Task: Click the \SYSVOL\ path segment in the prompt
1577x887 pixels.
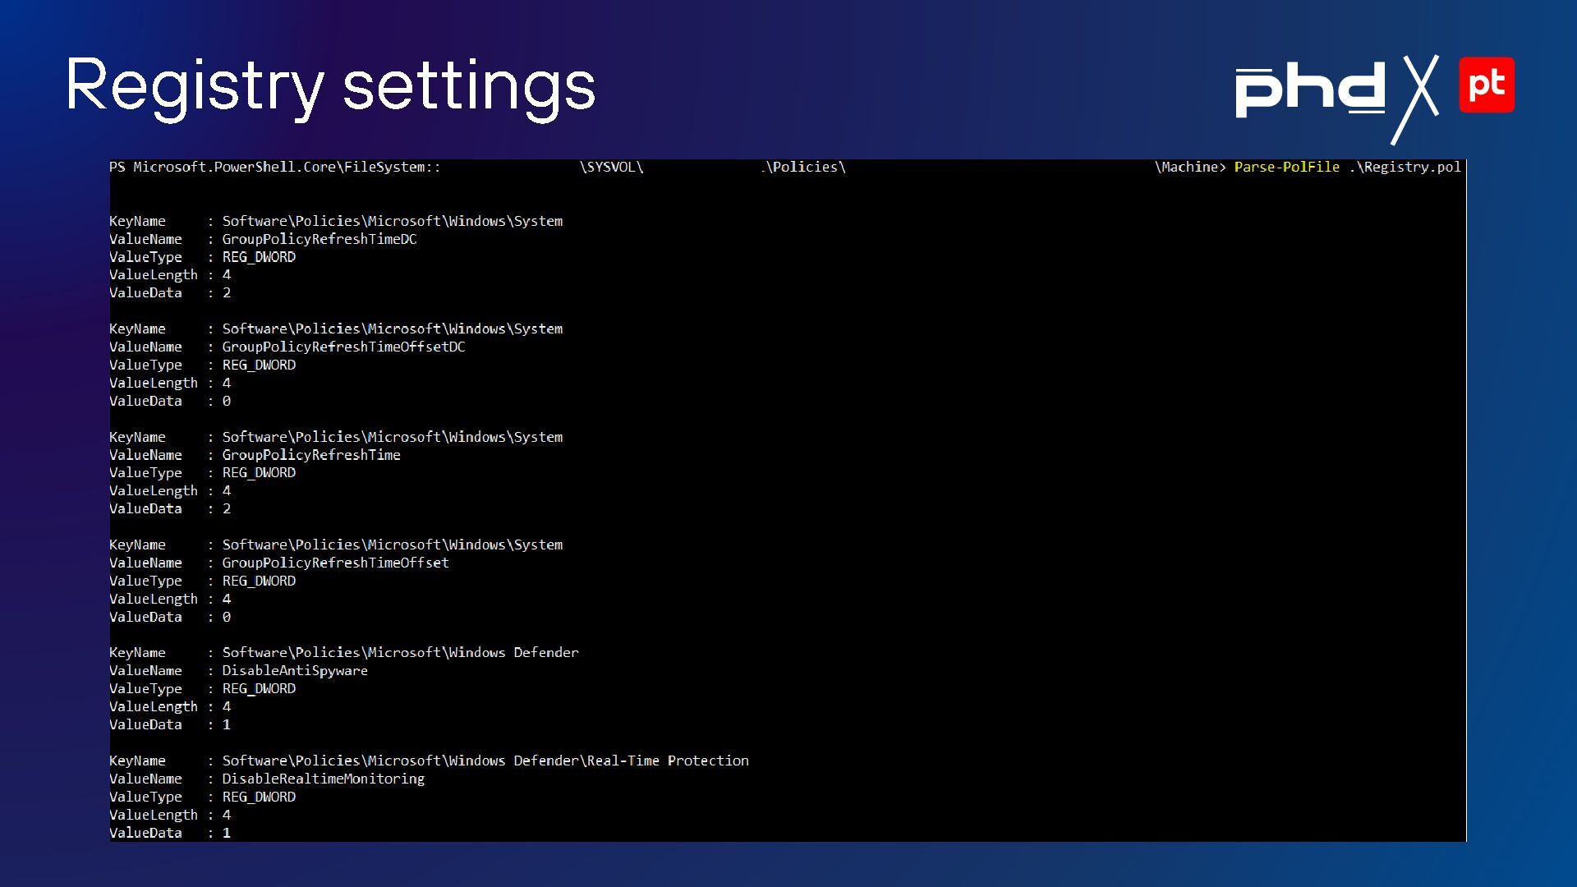Action: point(611,168)
